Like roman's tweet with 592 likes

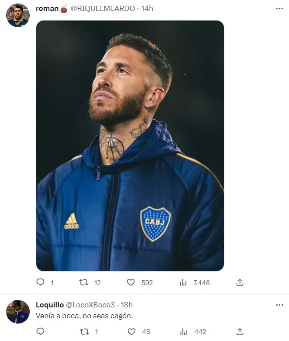pyautogui.click(x=131, y=282)
